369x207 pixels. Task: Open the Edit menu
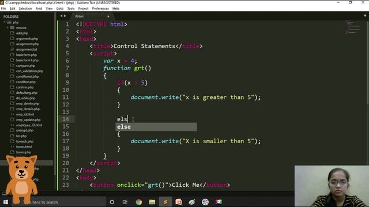coord(12,9)
